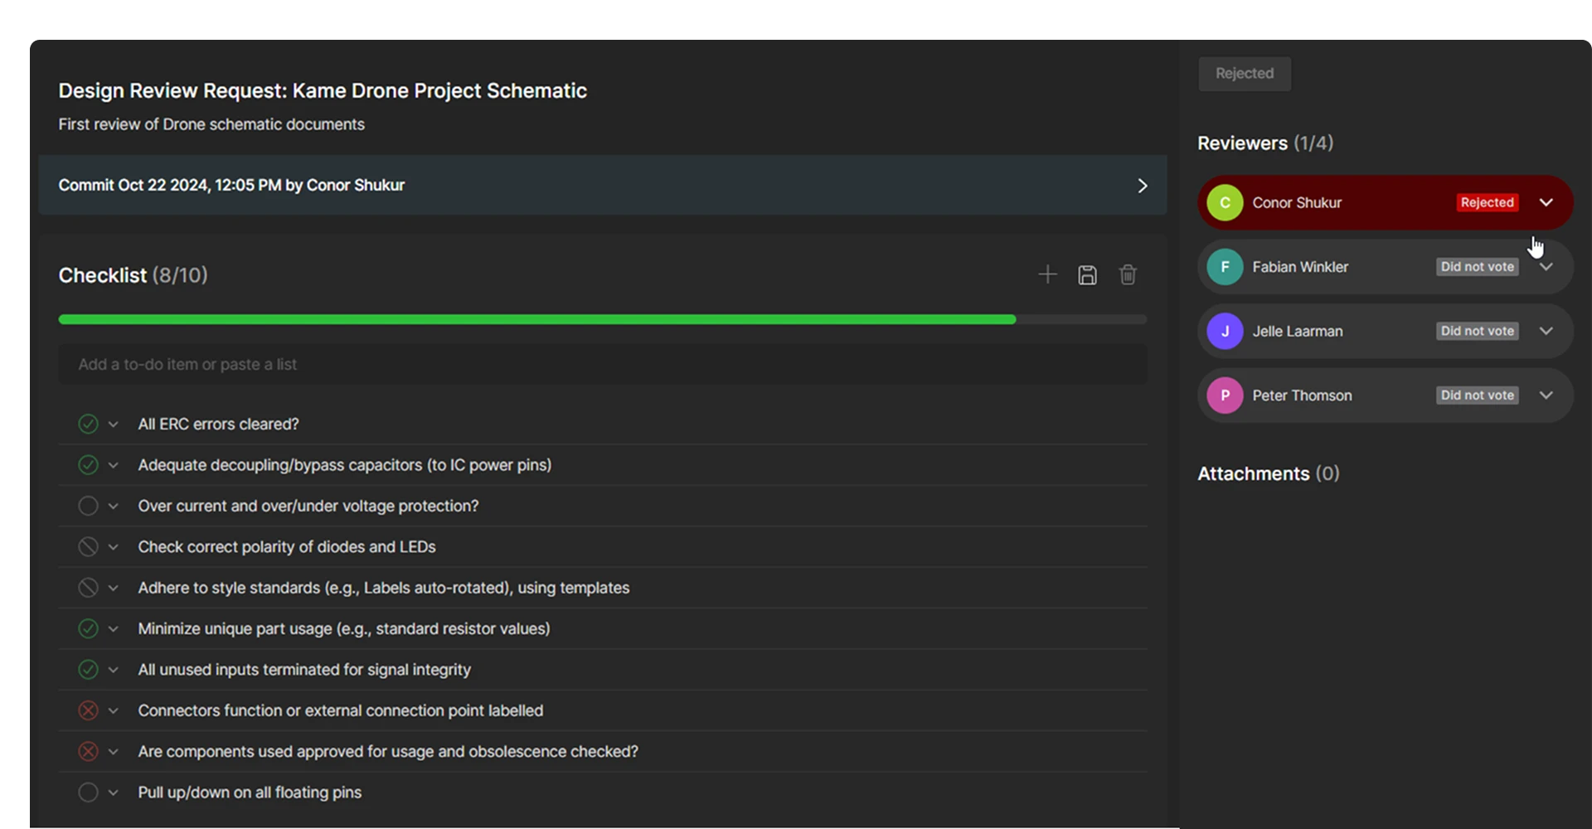The width and height of the screenshot is (1592, 829).
Task: Click Jelle Laarman's 'Did not vote' badge
Action: click(x=1478, y=331)
